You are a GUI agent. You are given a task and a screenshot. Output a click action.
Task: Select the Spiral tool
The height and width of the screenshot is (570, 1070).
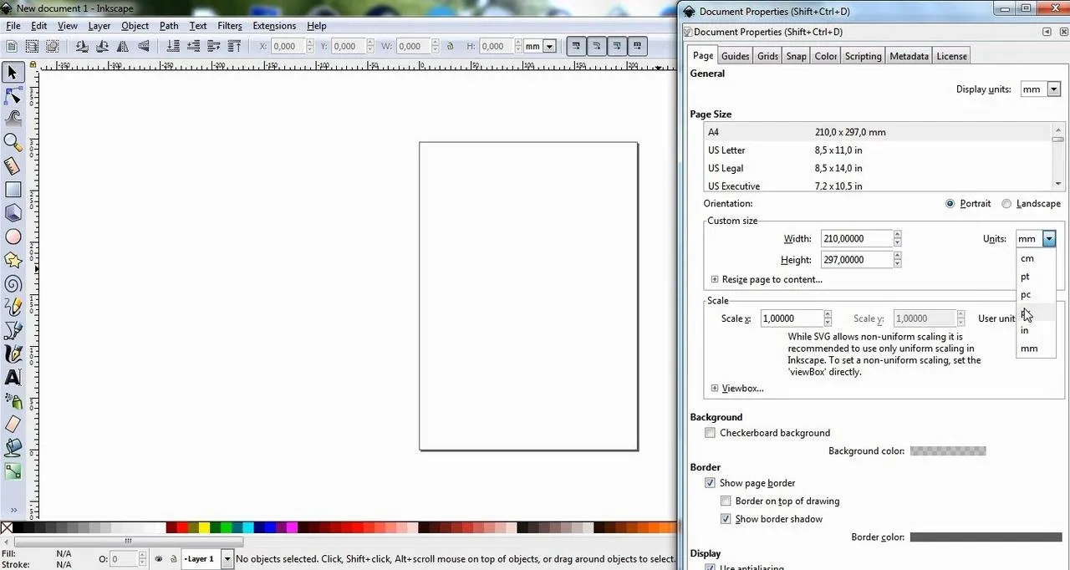[13, 283]
